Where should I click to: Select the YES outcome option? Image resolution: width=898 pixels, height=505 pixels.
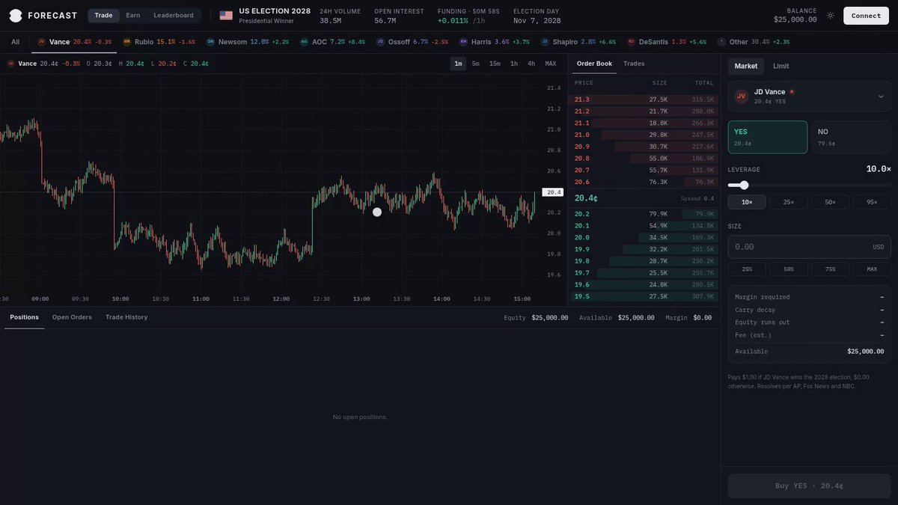point(768,137)
